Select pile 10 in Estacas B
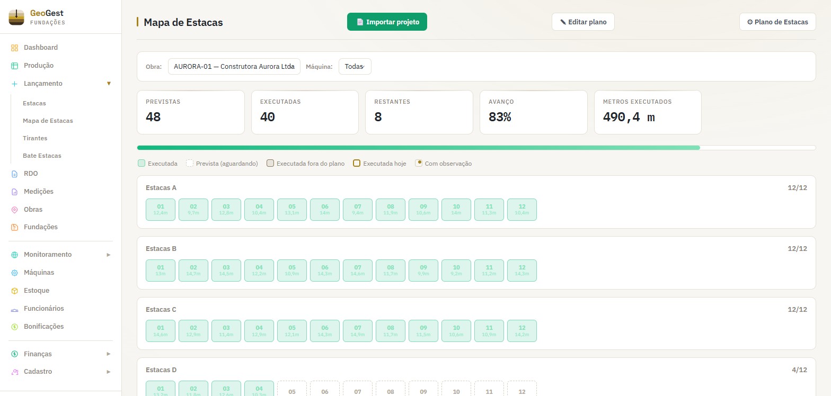This screenshot has height=396, width=831. pyautogui.click(x=456, y=271)
